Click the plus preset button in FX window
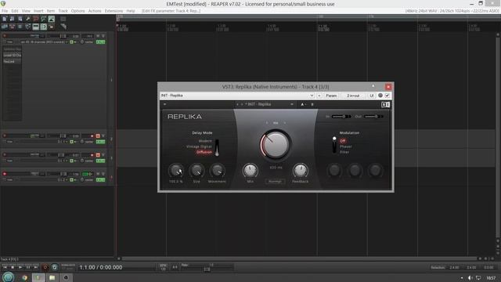Screen dimensions: 501x282 (x=319, y=96)
